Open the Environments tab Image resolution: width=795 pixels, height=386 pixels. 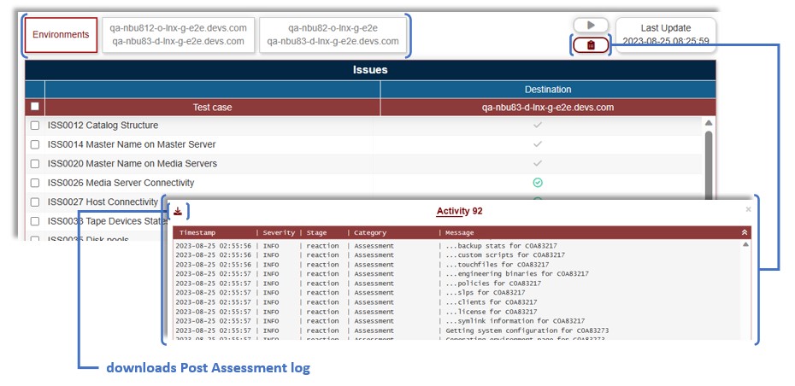tap(61, 35)
